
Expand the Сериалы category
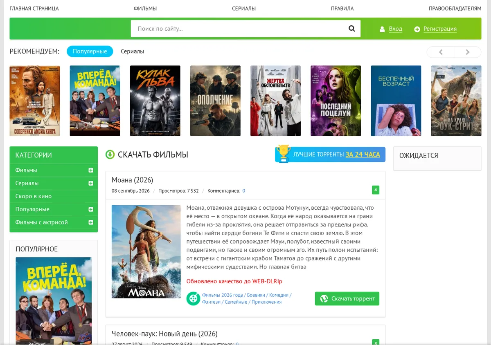point(91,183)
